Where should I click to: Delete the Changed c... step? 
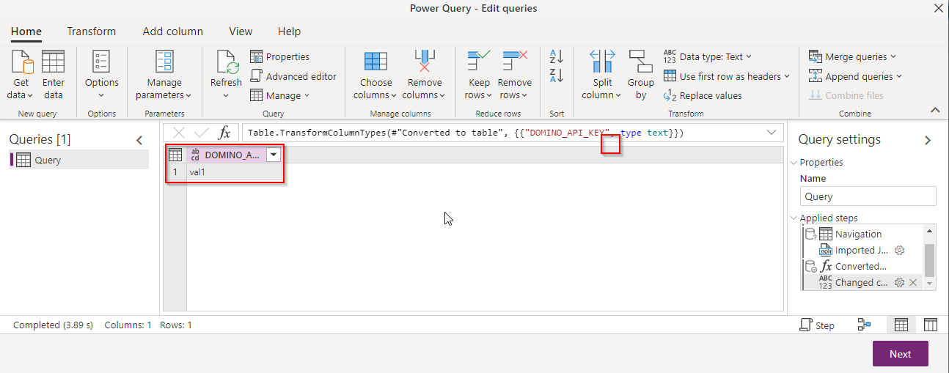tap(913, 282)
